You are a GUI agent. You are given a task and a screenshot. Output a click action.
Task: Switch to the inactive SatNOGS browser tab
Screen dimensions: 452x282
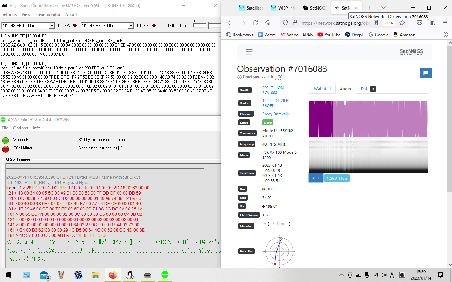314,8
